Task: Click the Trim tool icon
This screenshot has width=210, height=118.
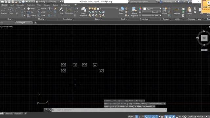Action: [x=49, y=9]
